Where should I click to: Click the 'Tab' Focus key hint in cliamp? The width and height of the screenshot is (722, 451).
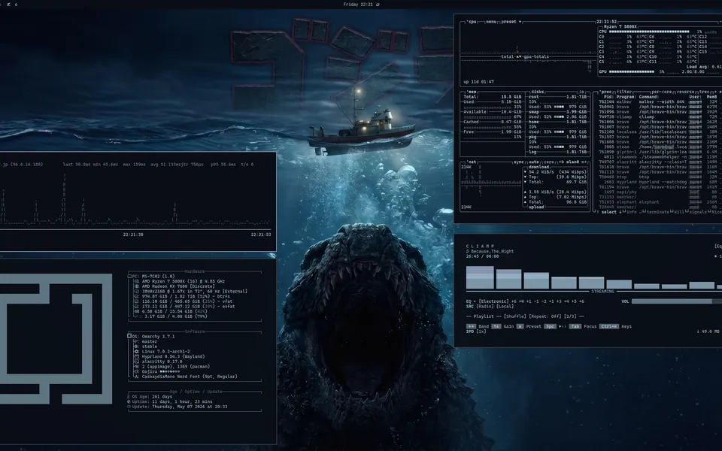click(575, 326)
